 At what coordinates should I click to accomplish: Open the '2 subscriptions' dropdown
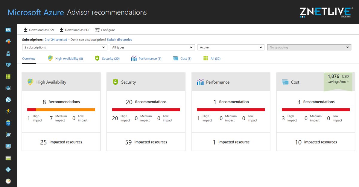coord(65,47)
